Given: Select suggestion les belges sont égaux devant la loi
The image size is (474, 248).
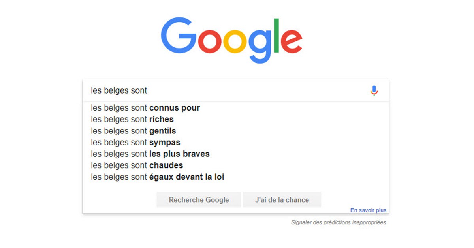Looking at the screenshot, I should (x=157, y=177).
